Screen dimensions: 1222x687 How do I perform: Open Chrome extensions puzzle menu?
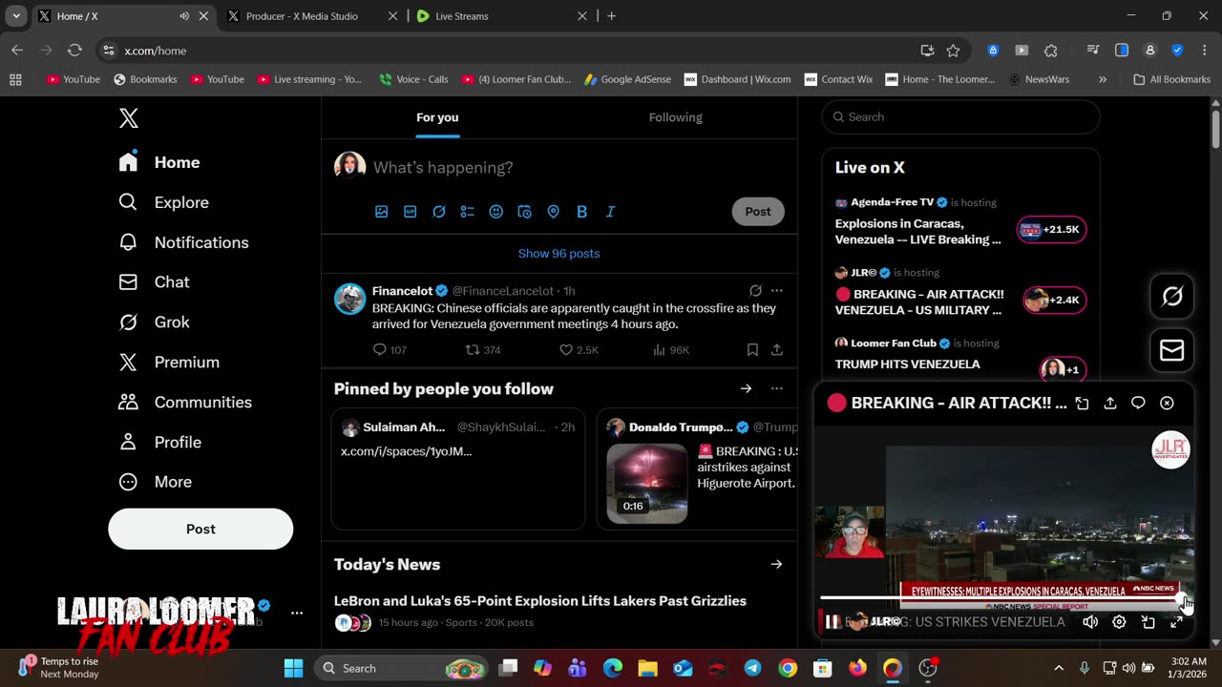click(1051, 51)
